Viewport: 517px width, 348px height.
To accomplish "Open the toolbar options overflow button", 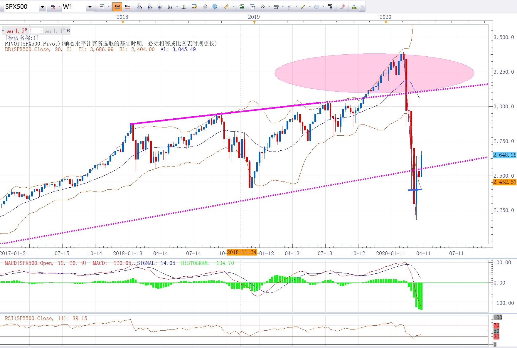I will tap(363, 6).
